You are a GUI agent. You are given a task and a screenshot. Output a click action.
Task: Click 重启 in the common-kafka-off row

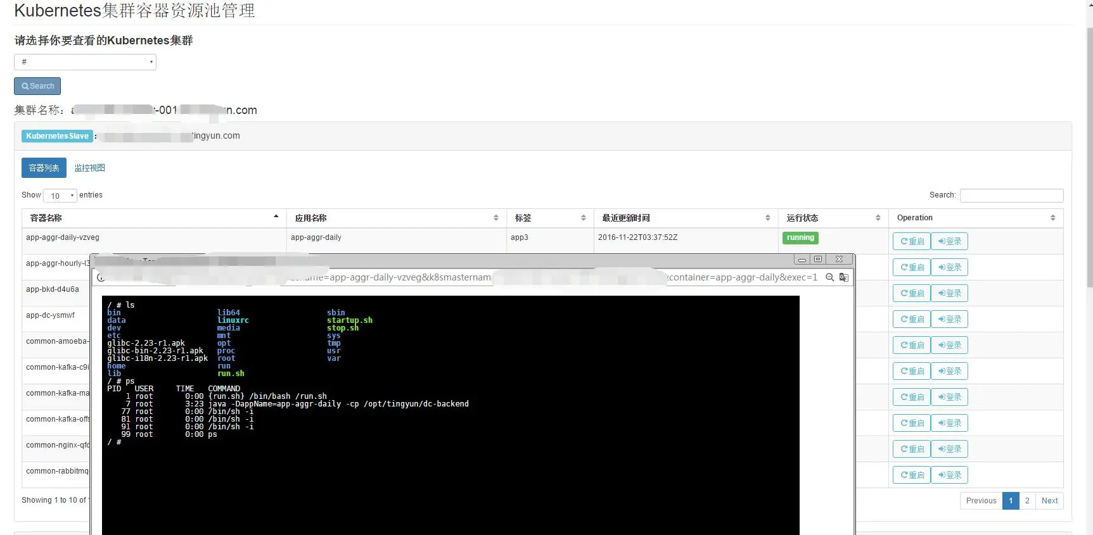(912, 423)
